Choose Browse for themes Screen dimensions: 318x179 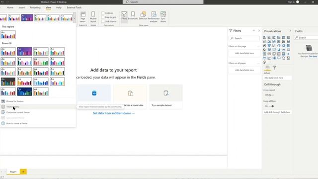pyautogui.click(x=15, y=101)
